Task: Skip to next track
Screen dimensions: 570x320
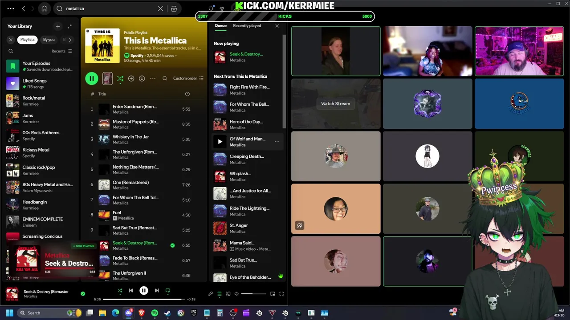Action: (157, 291)
